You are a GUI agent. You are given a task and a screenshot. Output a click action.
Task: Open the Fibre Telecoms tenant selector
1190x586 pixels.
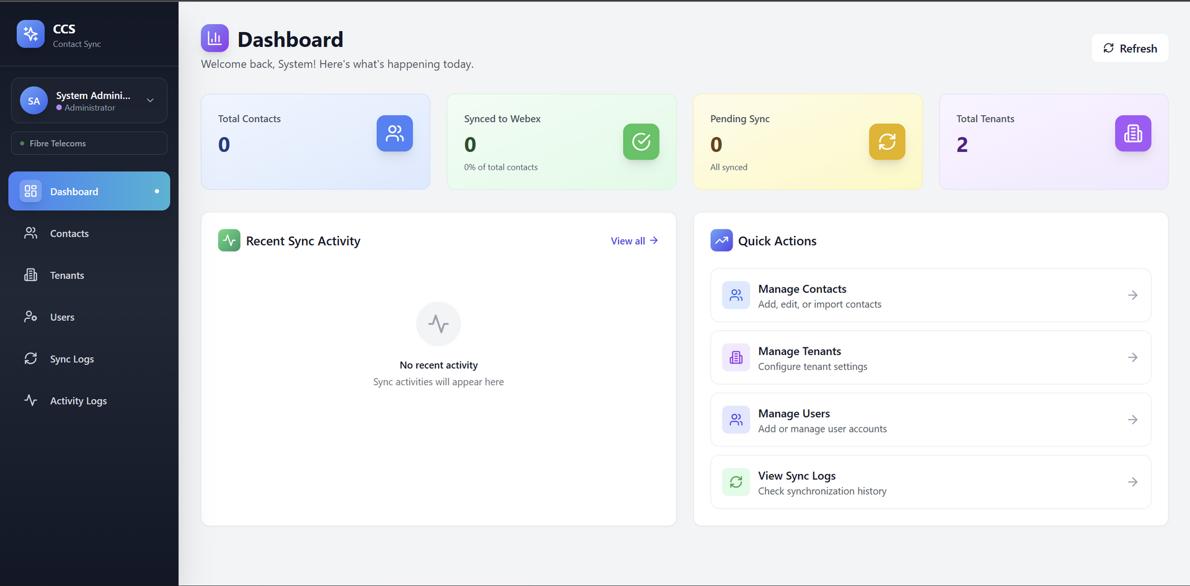pos(89,143)
